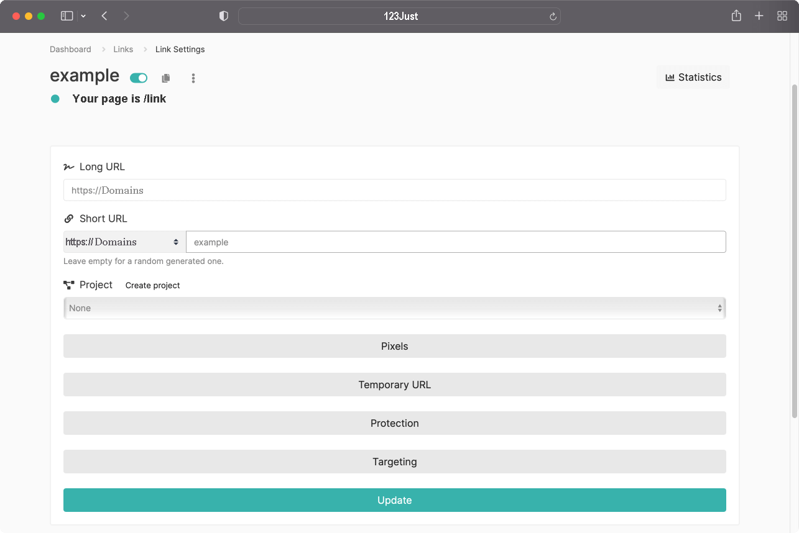Expand the Protection section
The height and width of the screenshot is (533, 799).
[x=394, y=423]
